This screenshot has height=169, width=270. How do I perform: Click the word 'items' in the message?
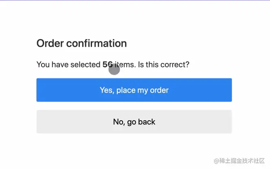tap(125, 65)
